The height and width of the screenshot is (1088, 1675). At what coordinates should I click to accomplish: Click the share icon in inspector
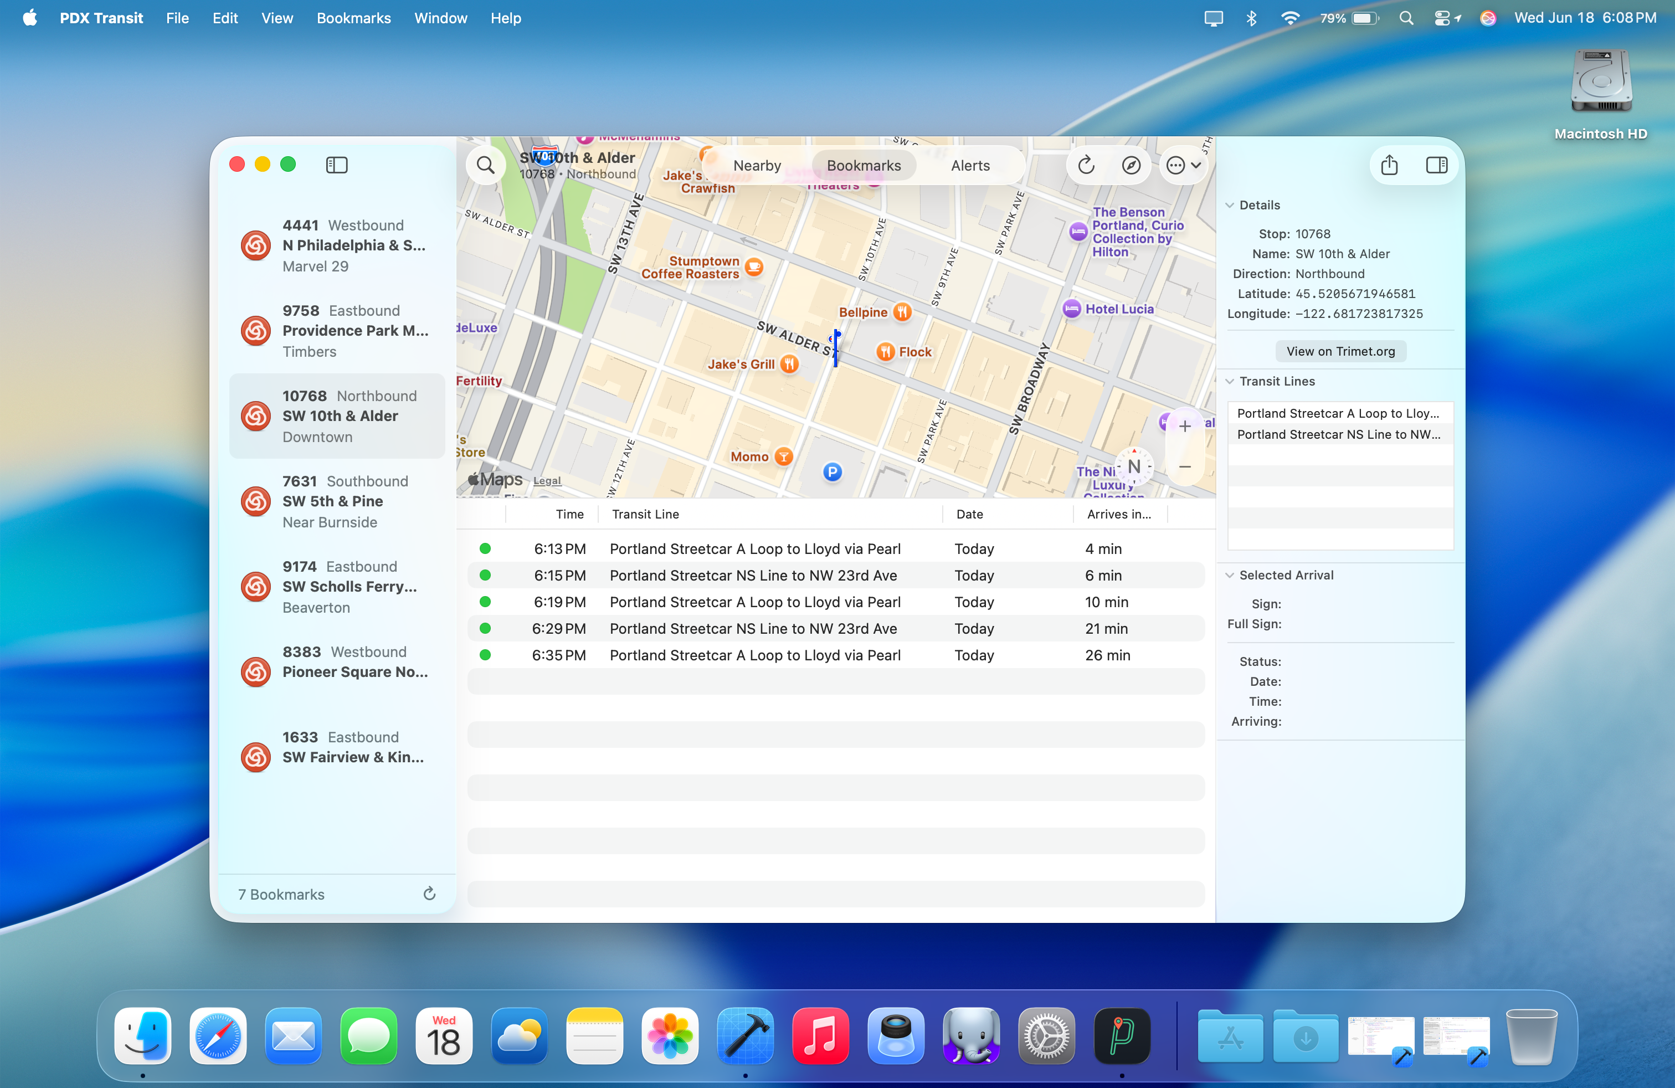pos(1389,166)
